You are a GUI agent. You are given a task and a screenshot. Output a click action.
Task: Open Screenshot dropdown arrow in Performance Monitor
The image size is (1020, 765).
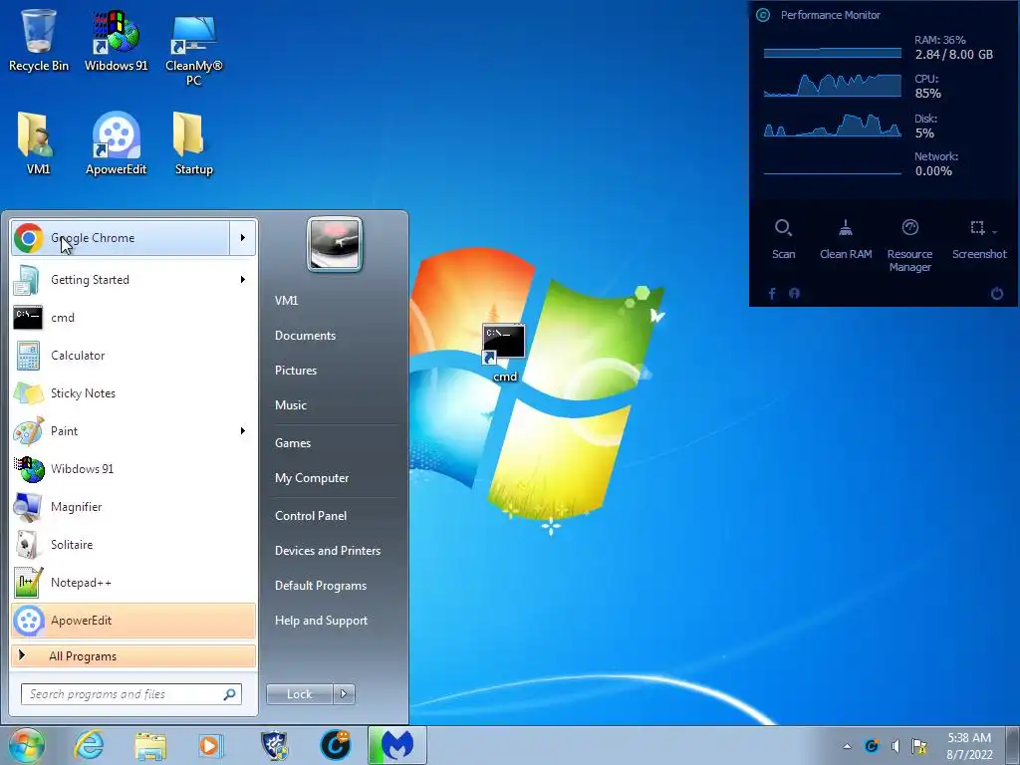995,231
